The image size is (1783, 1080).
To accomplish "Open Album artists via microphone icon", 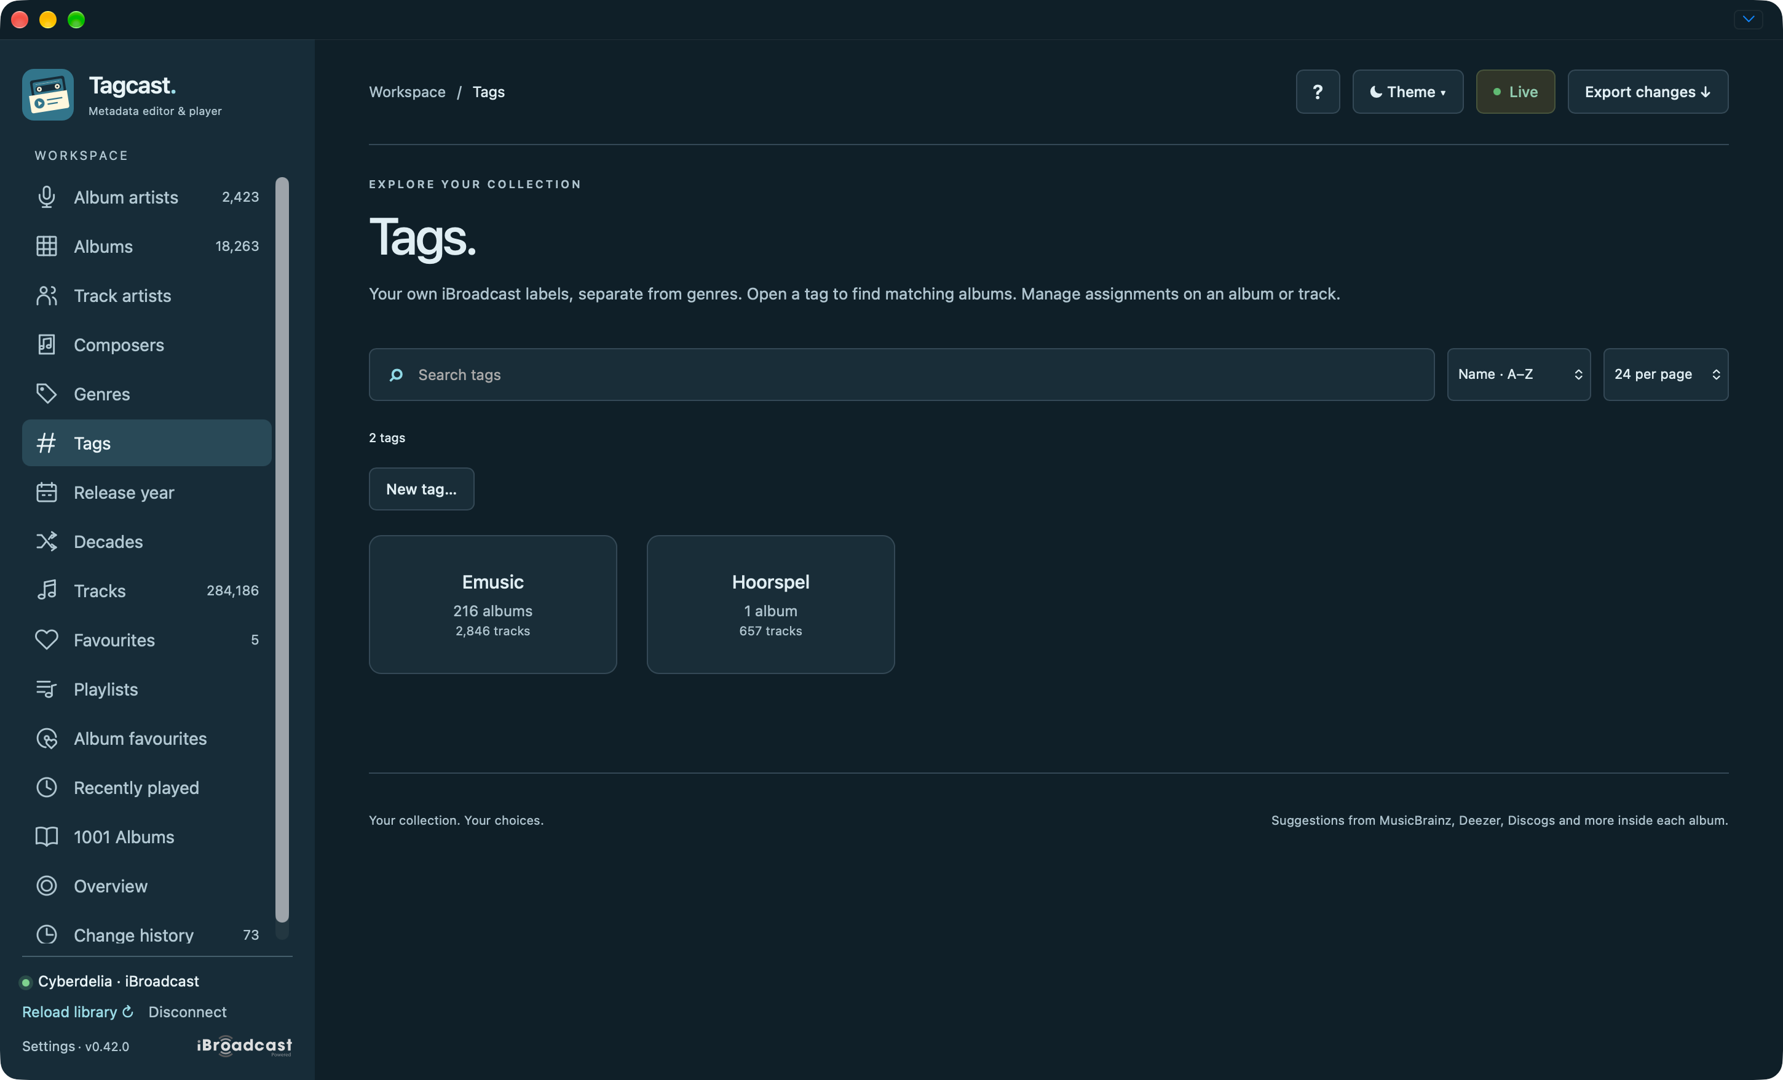I will click(x=46, y=197).
